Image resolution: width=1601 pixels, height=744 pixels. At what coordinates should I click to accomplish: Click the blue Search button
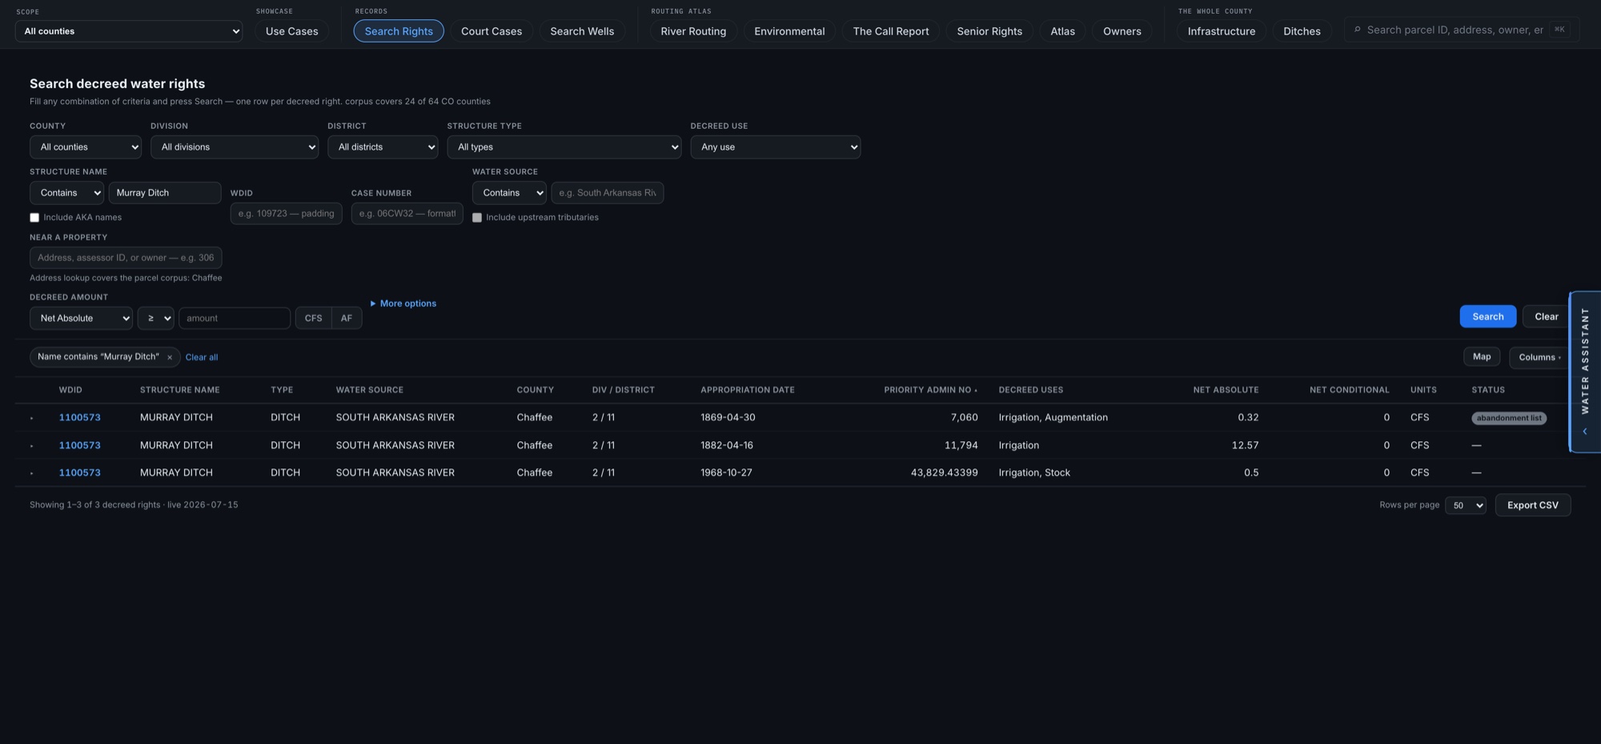coord(1488,316)
